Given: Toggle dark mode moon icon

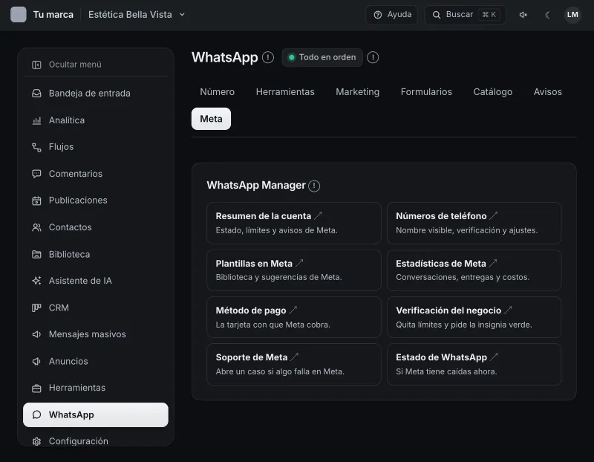Looking at the screenshot, I should (x=548, y=15).
